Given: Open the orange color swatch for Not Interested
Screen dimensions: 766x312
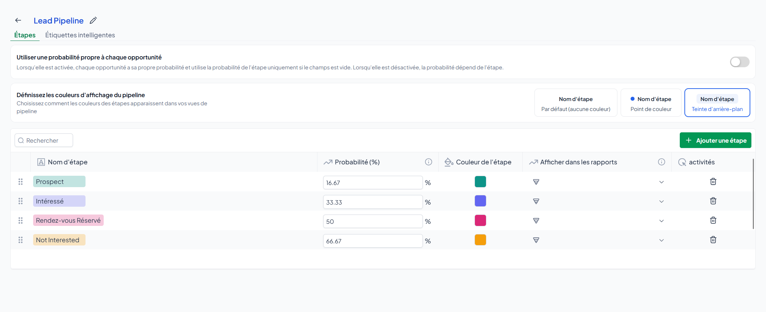Looking at the screenshot, I should pos(480,240).
